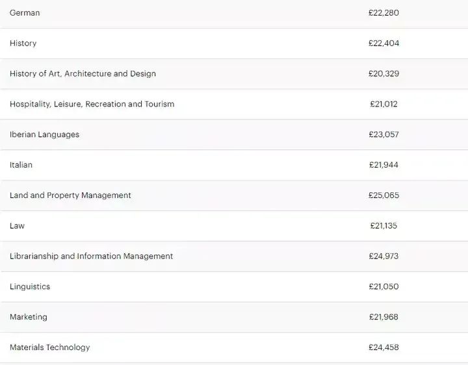Viewport: 468px width, 365px height.
Task: Select the Linguistics row
Action: (234, 286)
